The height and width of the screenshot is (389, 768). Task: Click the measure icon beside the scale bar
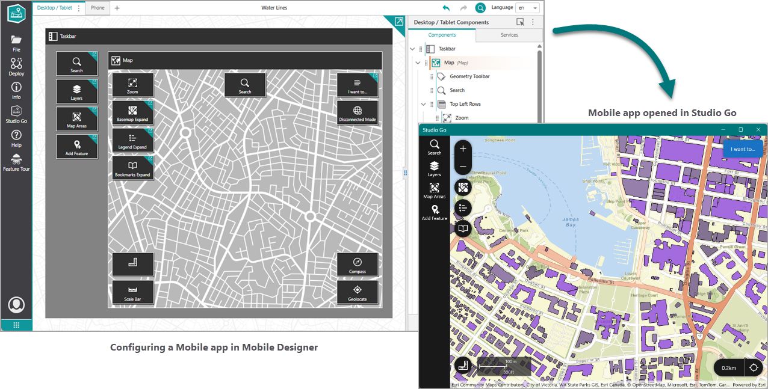coord(463,365)
